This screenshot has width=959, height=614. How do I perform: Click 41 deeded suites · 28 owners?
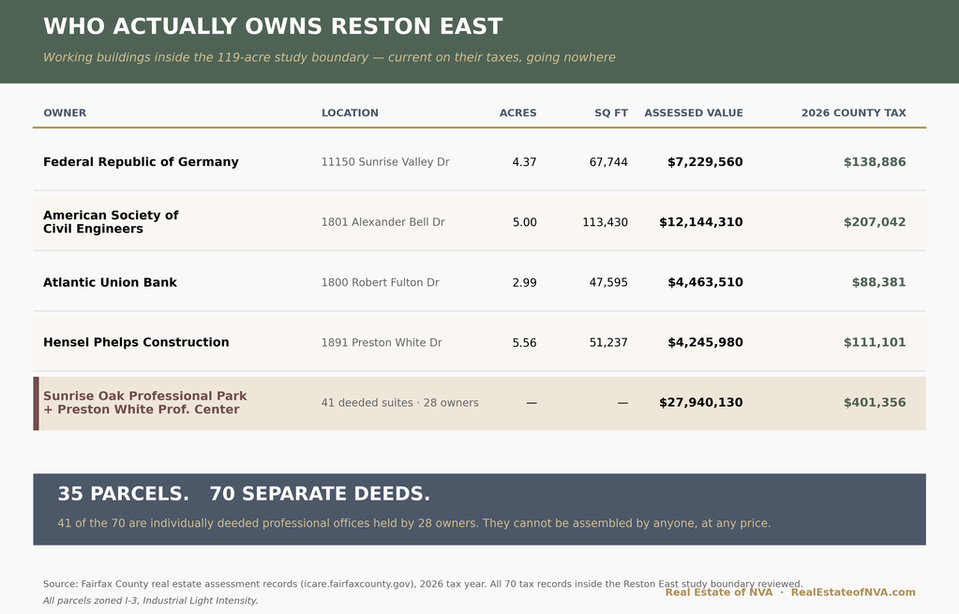tap(400, 402)
